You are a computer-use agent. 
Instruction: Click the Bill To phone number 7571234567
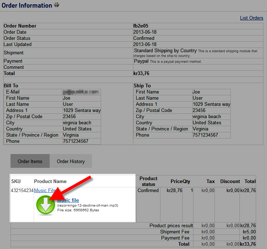pos(75,141)
